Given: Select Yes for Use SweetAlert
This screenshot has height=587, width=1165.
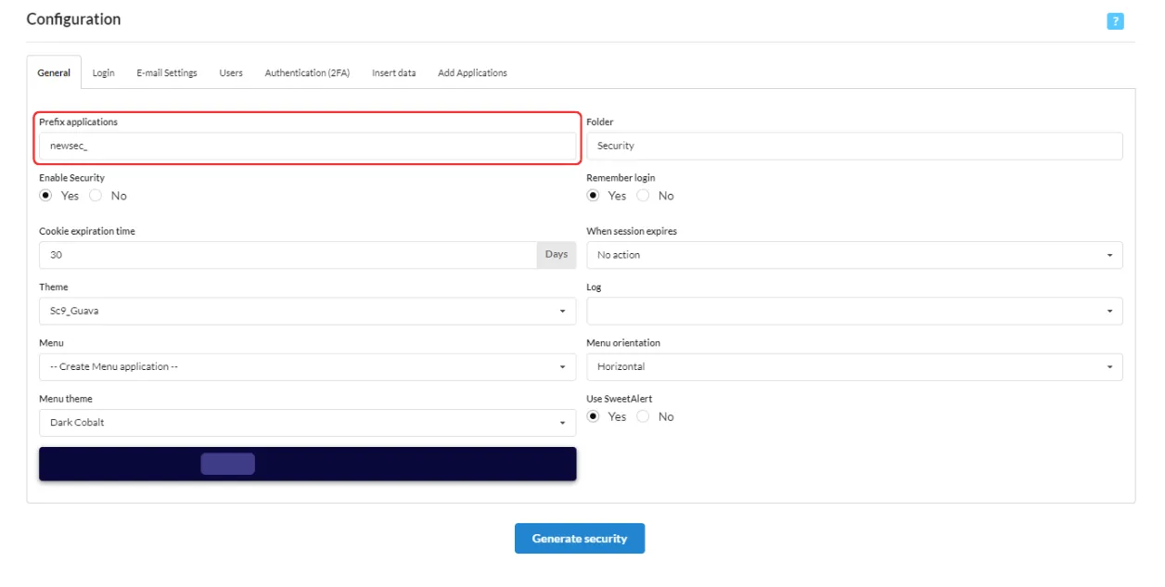Looking at the screenshot, I should 594,417.
